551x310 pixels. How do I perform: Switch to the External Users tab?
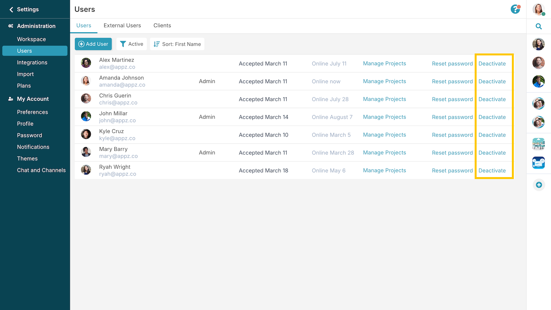122,26
